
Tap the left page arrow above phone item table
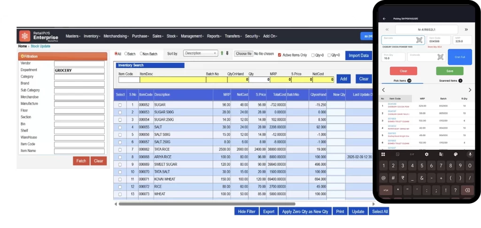click(383, 90)
